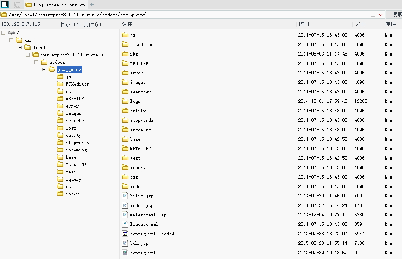Viewport: 402px width, 259px height.
Task: Click the 12288 size value
Action: 361,101
